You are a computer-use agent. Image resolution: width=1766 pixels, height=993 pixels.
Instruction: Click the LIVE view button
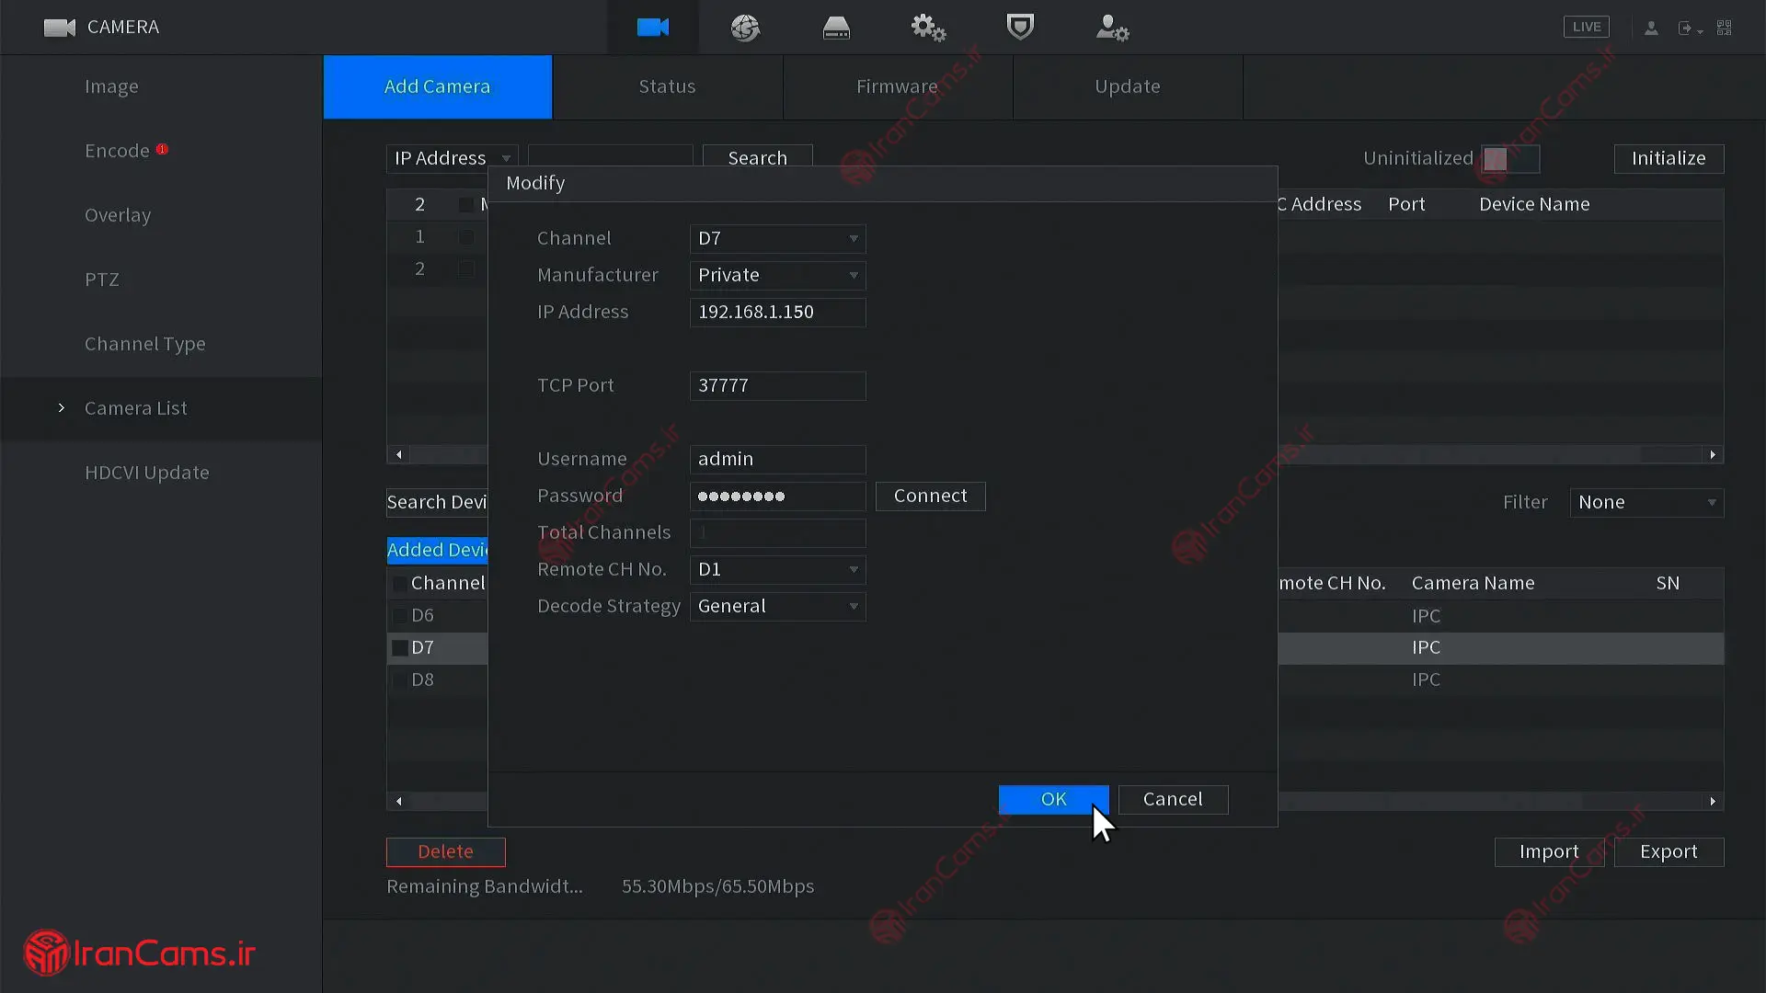[x=1587, y=27]
